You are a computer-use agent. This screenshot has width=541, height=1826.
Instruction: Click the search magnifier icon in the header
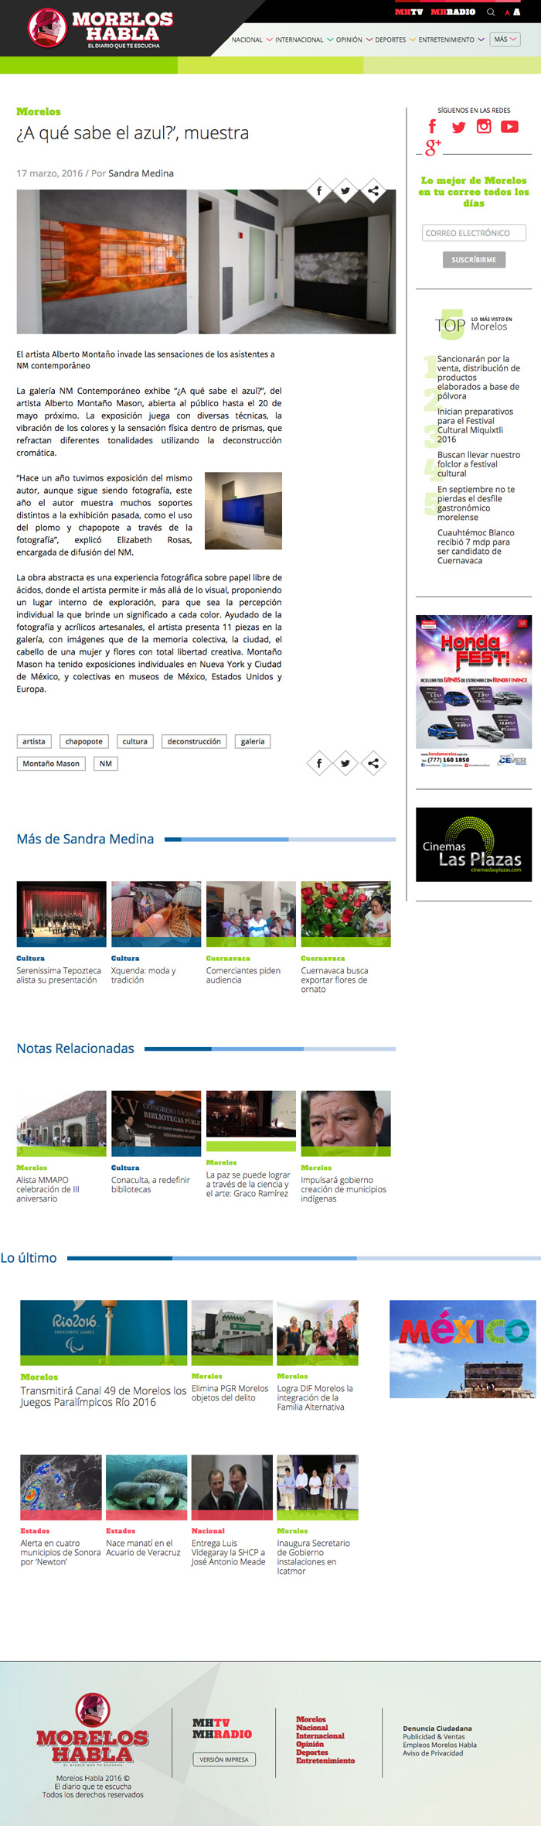pyautogui.click(x=490, y=12)
